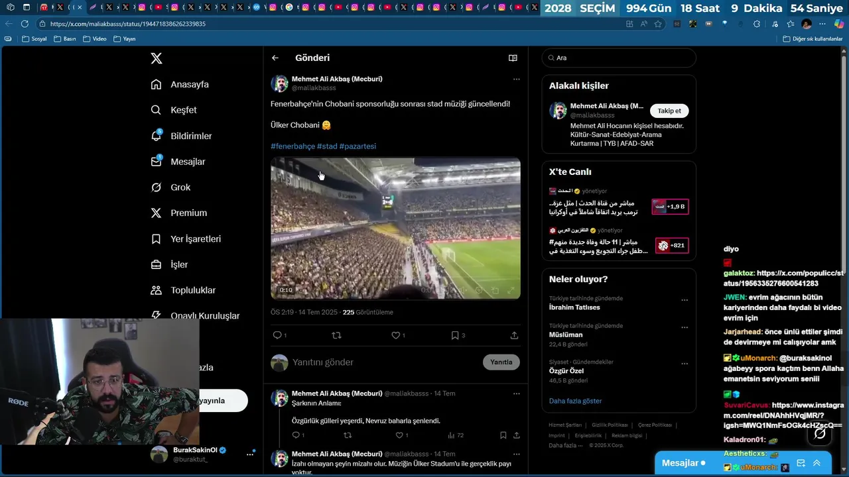Open Grok floating icon bottom right

(820, 433)
